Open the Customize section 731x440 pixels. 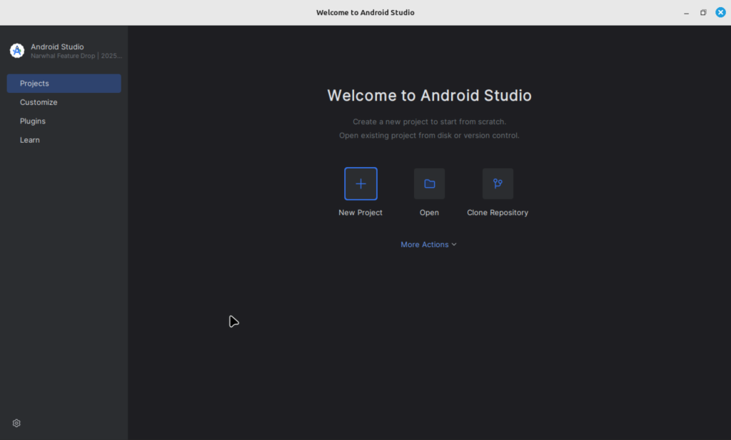click(x=39, y=102)
